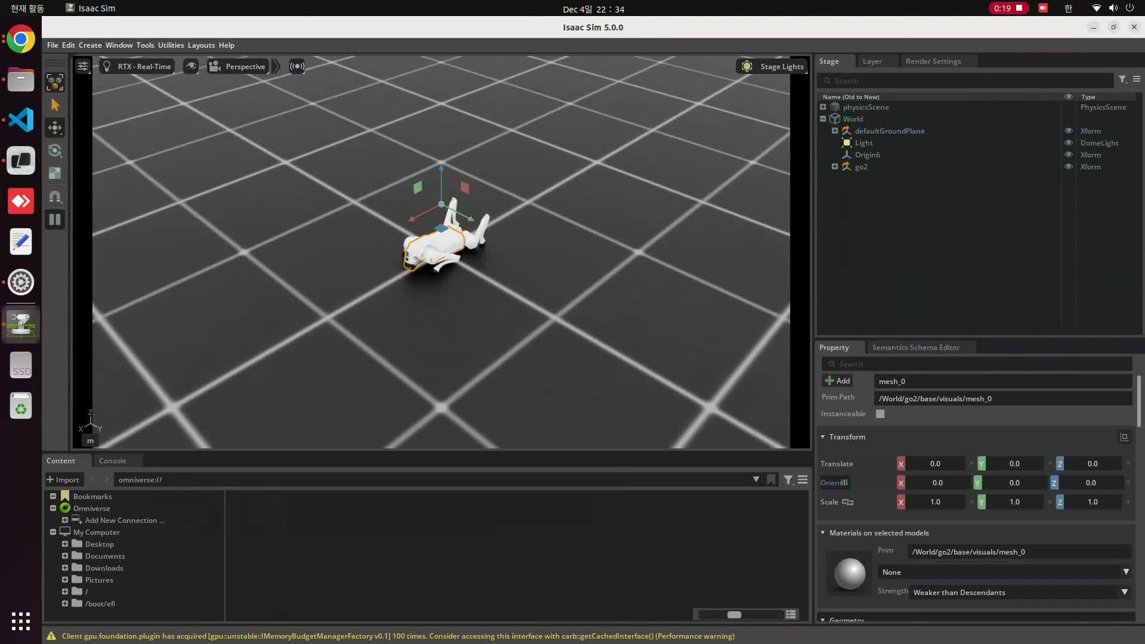Open the Stage filter funnel icon
Screen dimensions: 1145x644
pos(1122,79)
